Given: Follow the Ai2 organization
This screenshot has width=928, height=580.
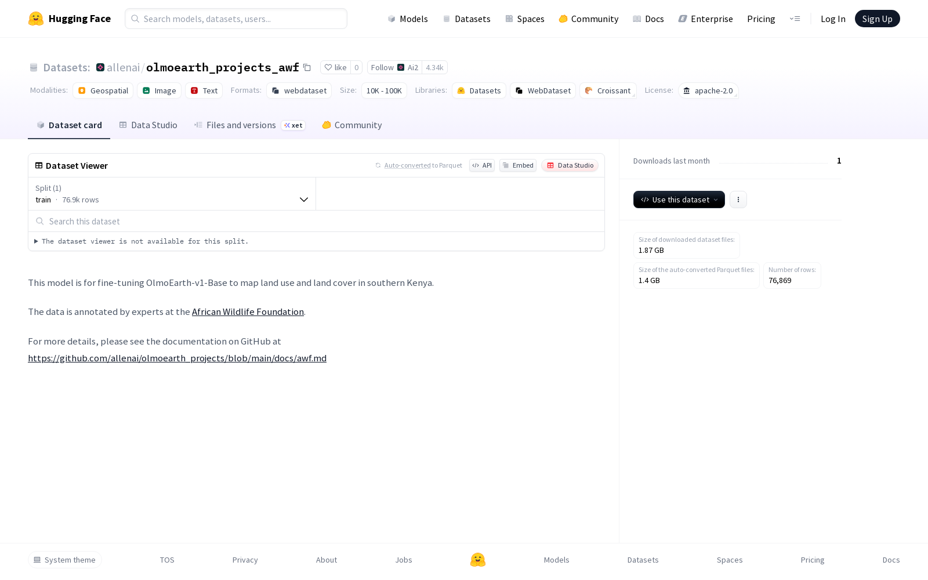Looking at the screenshot, I should (x=394, y=67).
